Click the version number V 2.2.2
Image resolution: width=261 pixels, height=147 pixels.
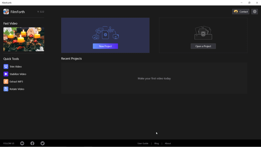point(41,11)
